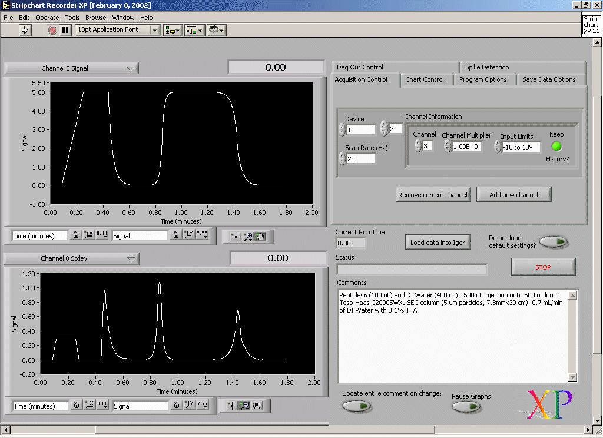Open the Help menu

146,18
